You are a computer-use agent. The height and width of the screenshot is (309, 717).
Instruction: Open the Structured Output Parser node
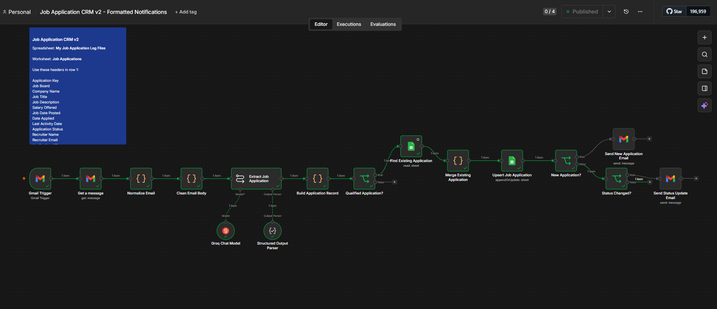273,231
